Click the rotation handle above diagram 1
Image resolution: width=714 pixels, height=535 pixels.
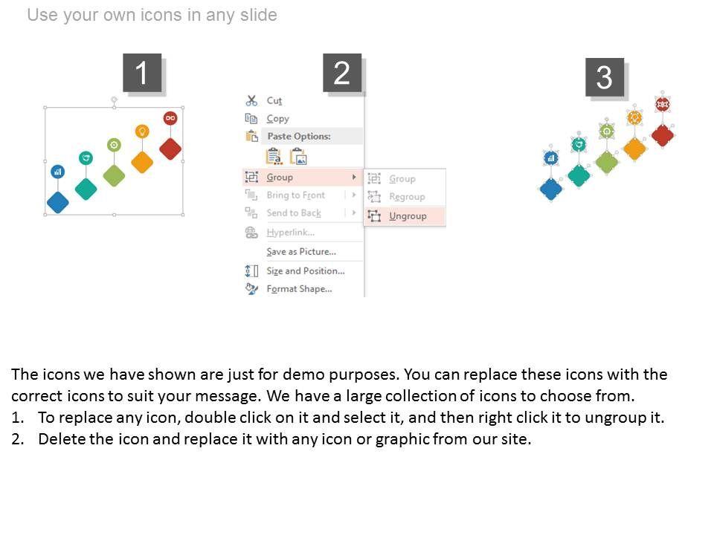click(x=114, y=99)
